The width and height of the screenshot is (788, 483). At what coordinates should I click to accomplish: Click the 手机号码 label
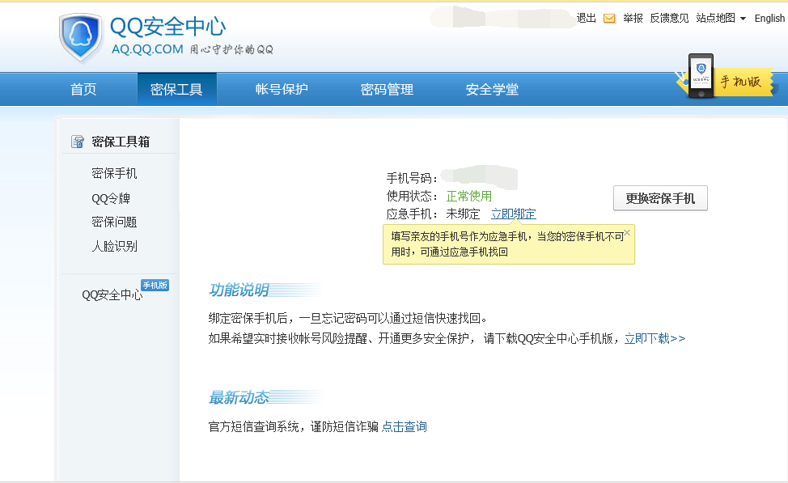pyautogui.click(x=412, y=179)
